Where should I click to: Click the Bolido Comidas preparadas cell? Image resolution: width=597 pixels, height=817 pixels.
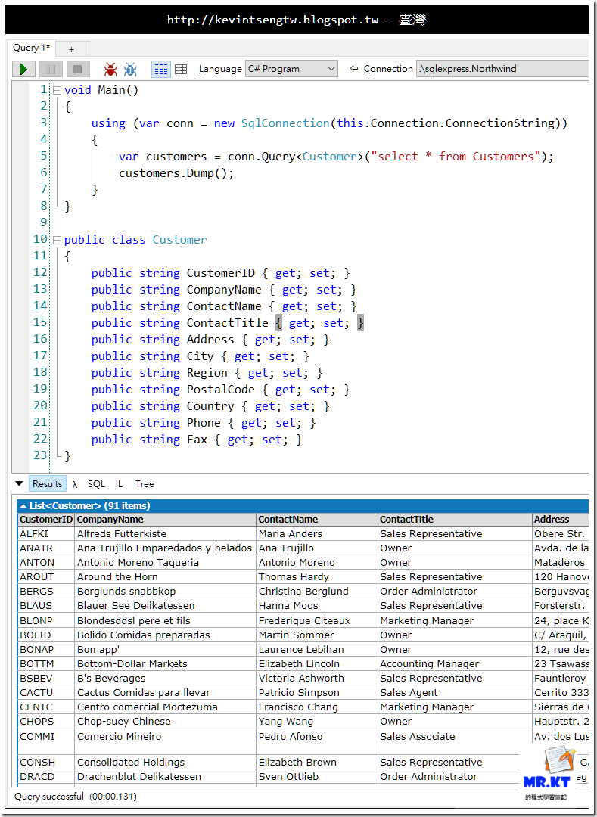pyautogui.click(x=166, y=635)
